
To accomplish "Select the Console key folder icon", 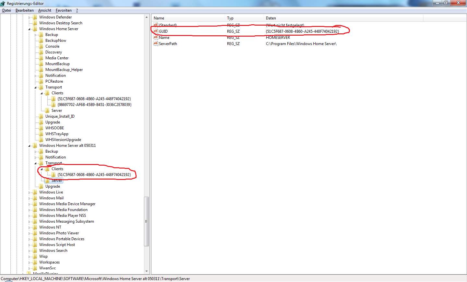I will [x=41, y=46].
